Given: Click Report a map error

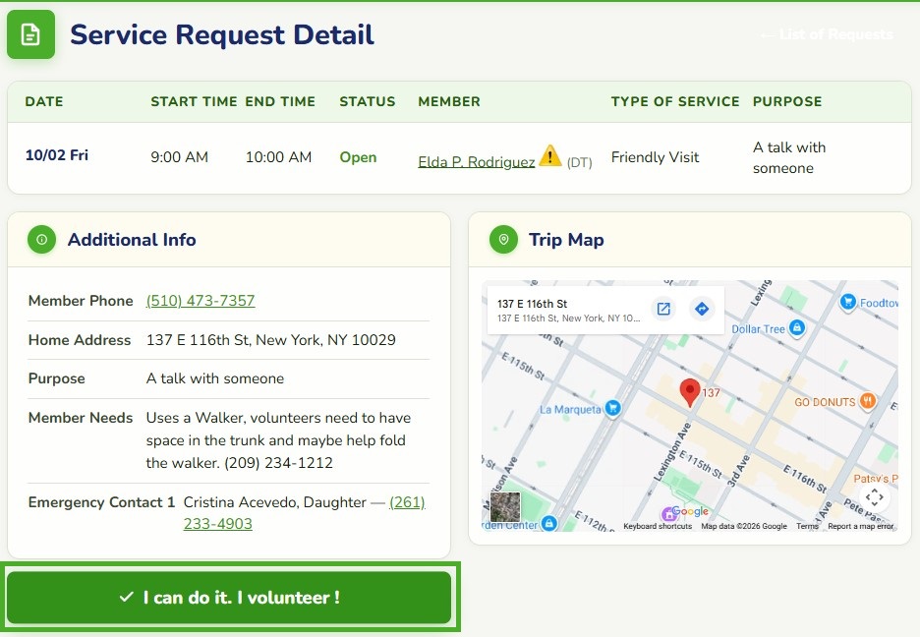Looking at the screenshot, I should [x=861, y=526].
